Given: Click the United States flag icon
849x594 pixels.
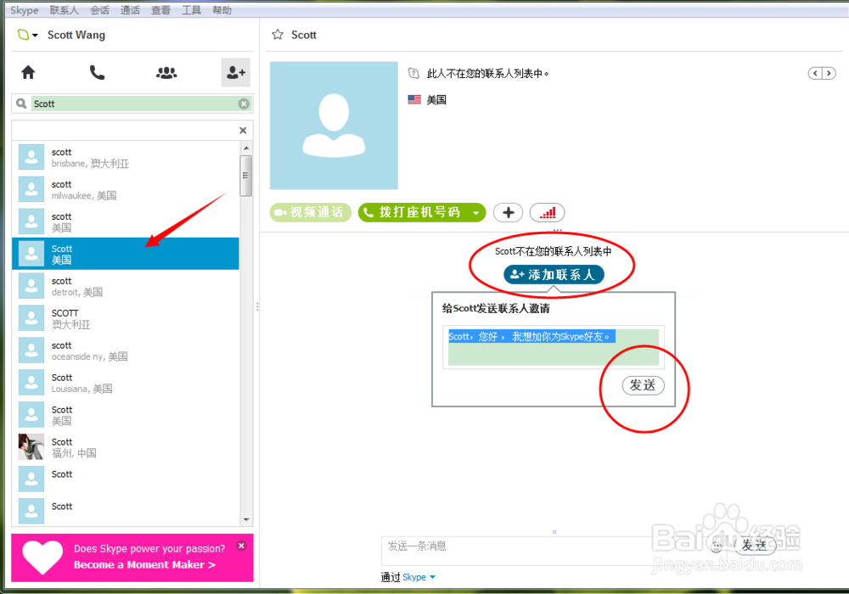Looking at the screenshot, I should [x=414, y=99].
